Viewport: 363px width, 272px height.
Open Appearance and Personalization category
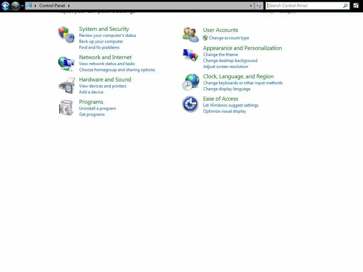coord(242,48)
